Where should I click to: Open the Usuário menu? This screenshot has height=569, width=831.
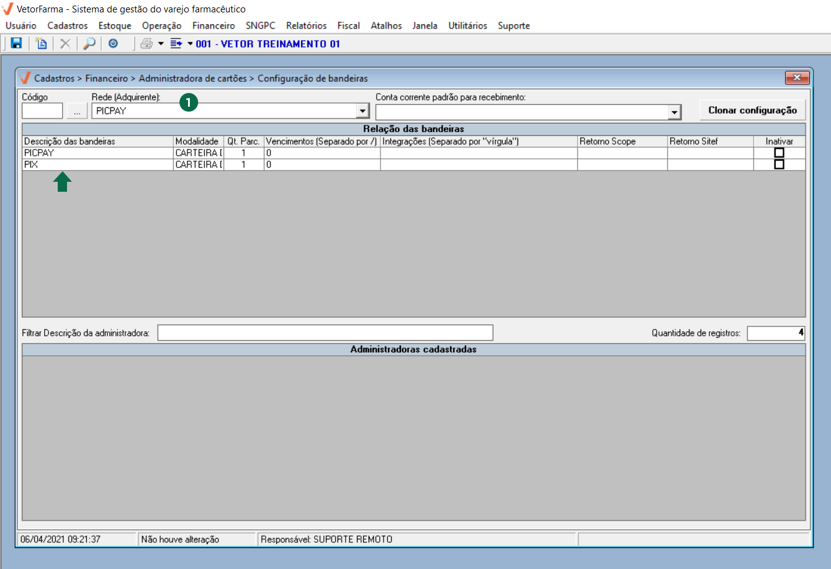pyautogui.click(x=21, y=25)
